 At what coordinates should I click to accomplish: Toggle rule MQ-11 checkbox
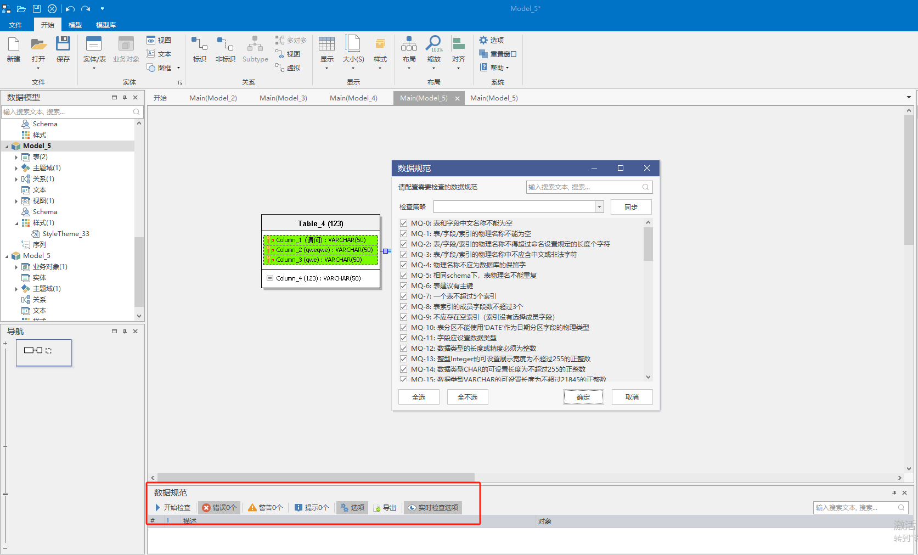(403, 338)
